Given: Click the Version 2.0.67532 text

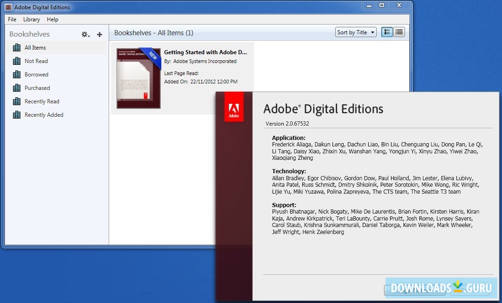Looking at the screenshot, I should [x=287, y=124].
